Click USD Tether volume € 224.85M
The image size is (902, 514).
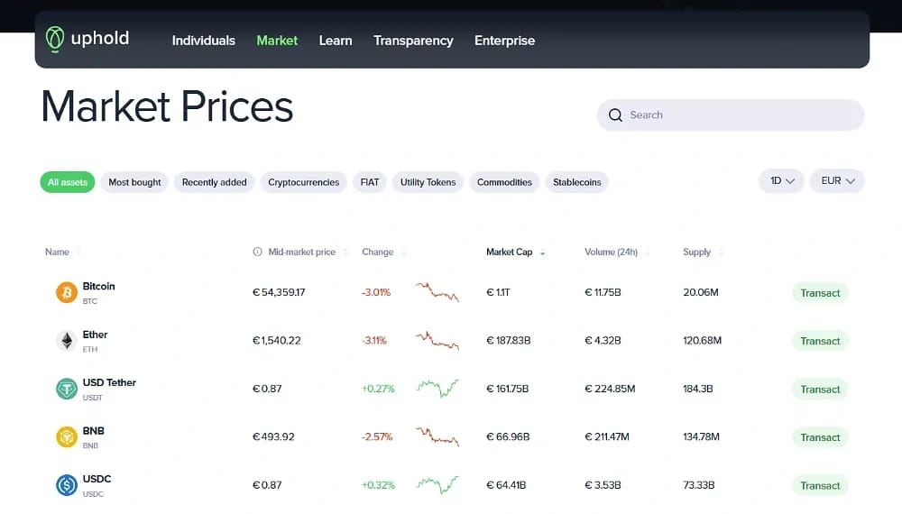pos(610,390)
